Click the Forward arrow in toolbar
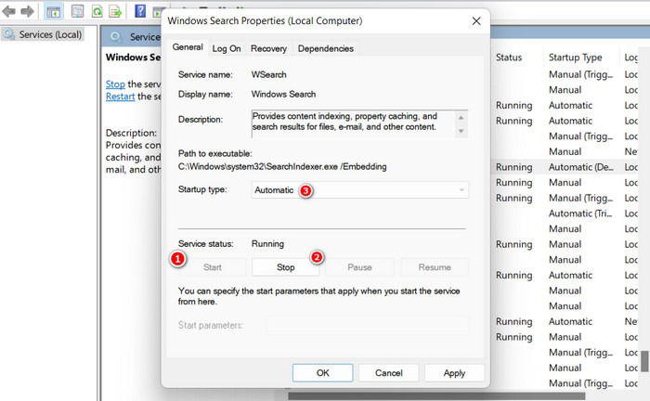This screenshot has width=650, height=401. click(27, 11)
